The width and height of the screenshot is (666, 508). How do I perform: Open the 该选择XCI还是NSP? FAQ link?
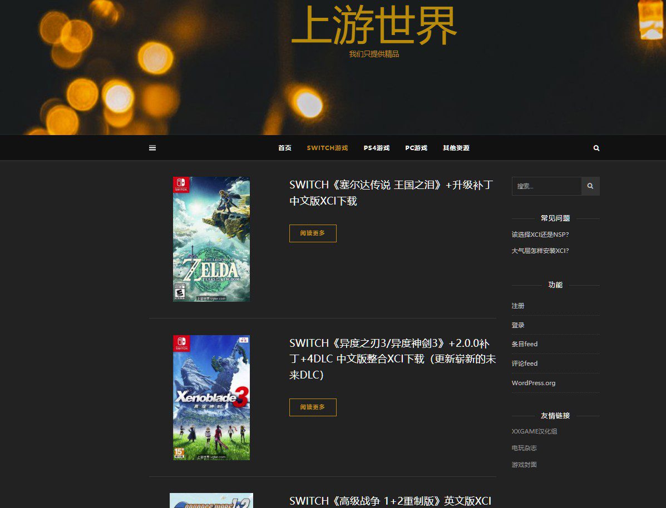coord(540,235)
